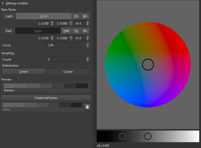Adjust the Sampling Count spinner arrows
Viewport: 201px width, 148px height.
point(88,59)
